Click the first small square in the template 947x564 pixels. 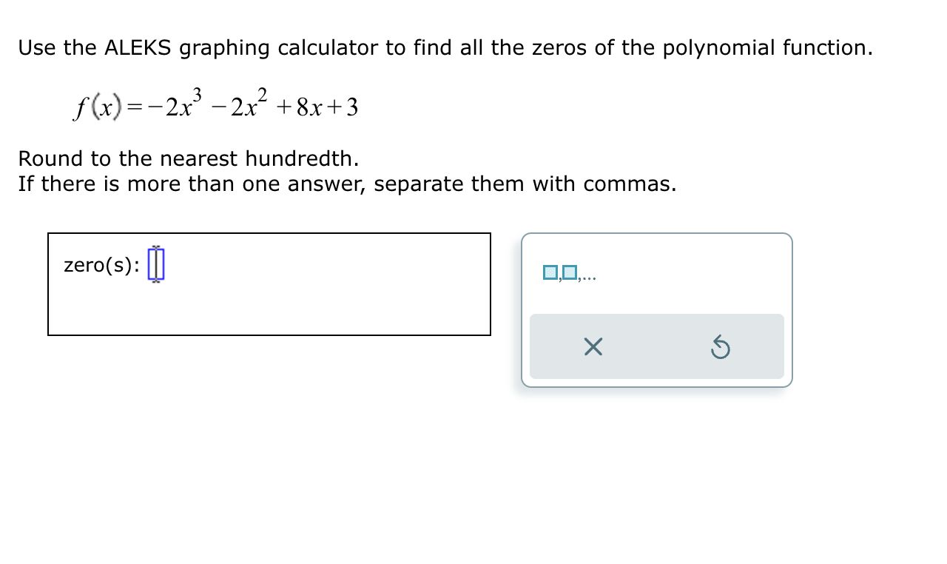(550, 274)
